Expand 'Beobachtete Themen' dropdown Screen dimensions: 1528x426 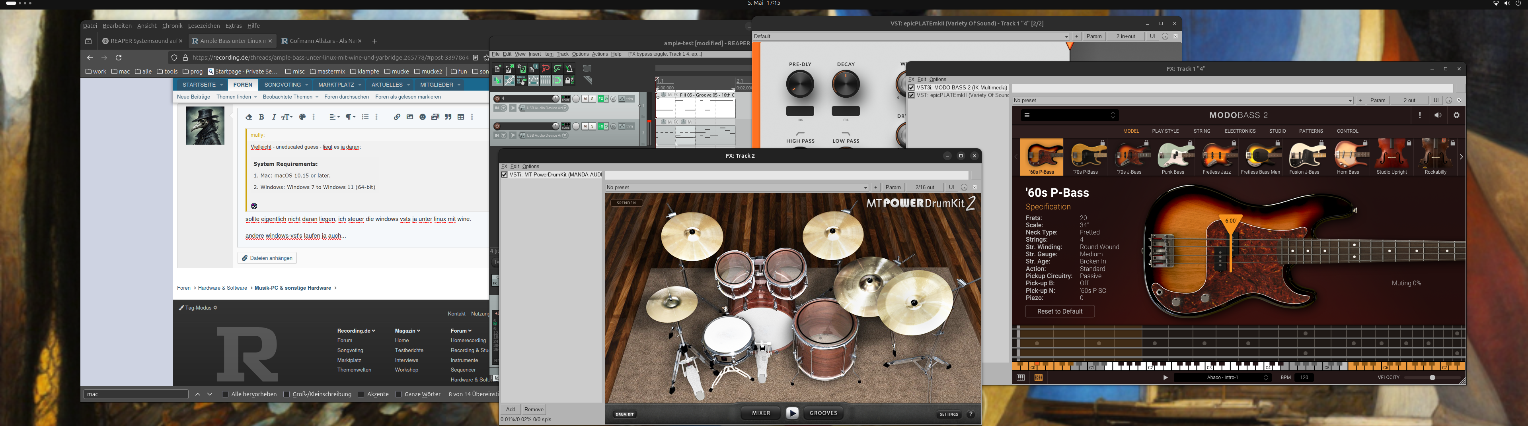317,97
